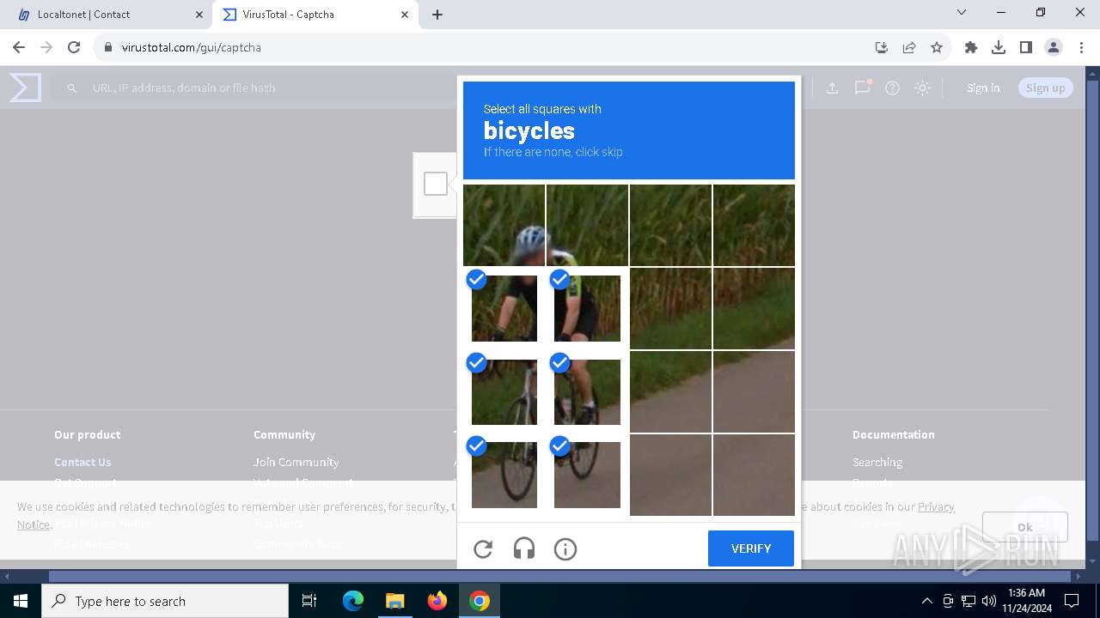Viewport: 1100px width, 618px height.
Task: Open Task View on the taskbar
Action: pos(309,601)
